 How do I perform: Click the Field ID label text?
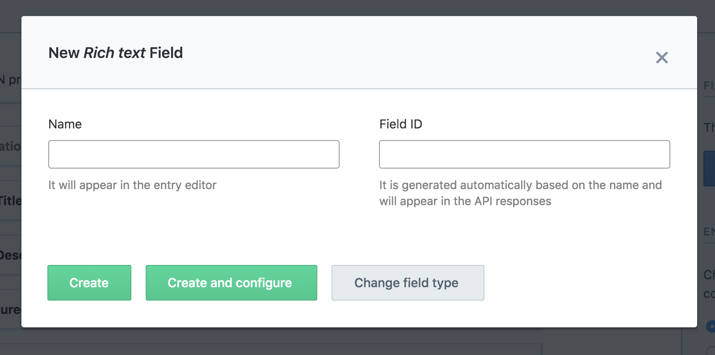(400, 124)
